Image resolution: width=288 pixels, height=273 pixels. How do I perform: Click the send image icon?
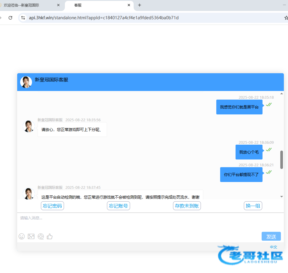pos(31,237)
